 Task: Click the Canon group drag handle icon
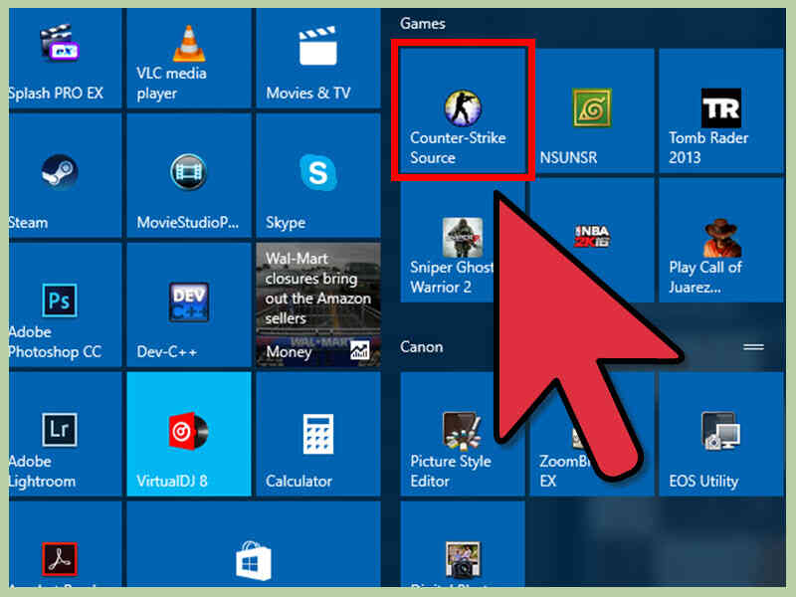coord(754,347)
